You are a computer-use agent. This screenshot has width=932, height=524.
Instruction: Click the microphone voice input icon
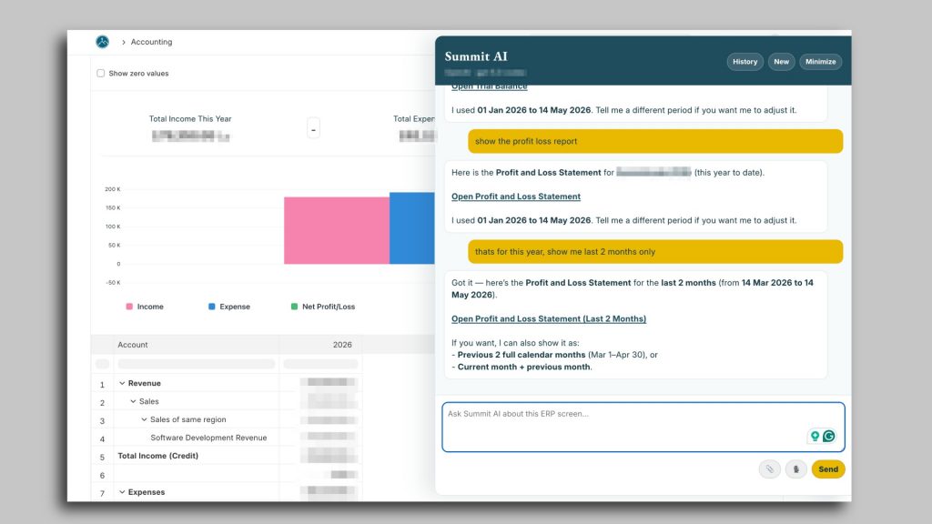point(795,469)
